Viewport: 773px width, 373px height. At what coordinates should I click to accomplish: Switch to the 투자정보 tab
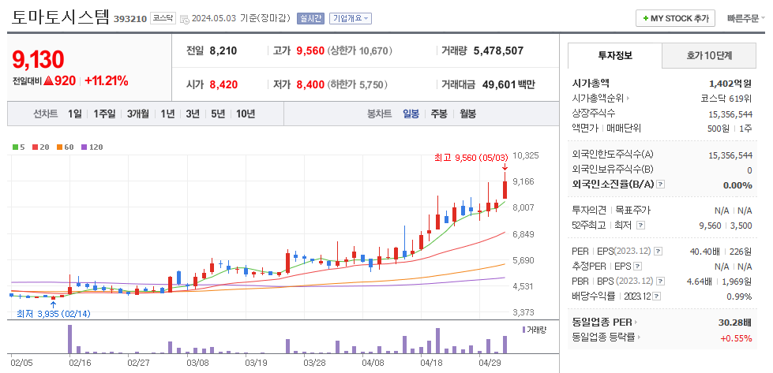point(615,56)
